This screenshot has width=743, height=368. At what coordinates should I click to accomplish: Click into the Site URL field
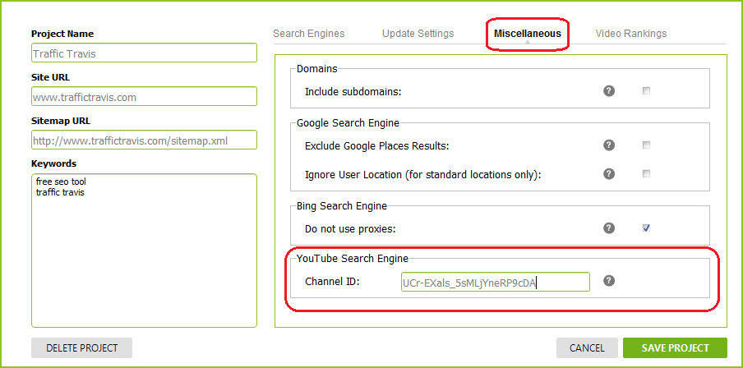[145, 96]
